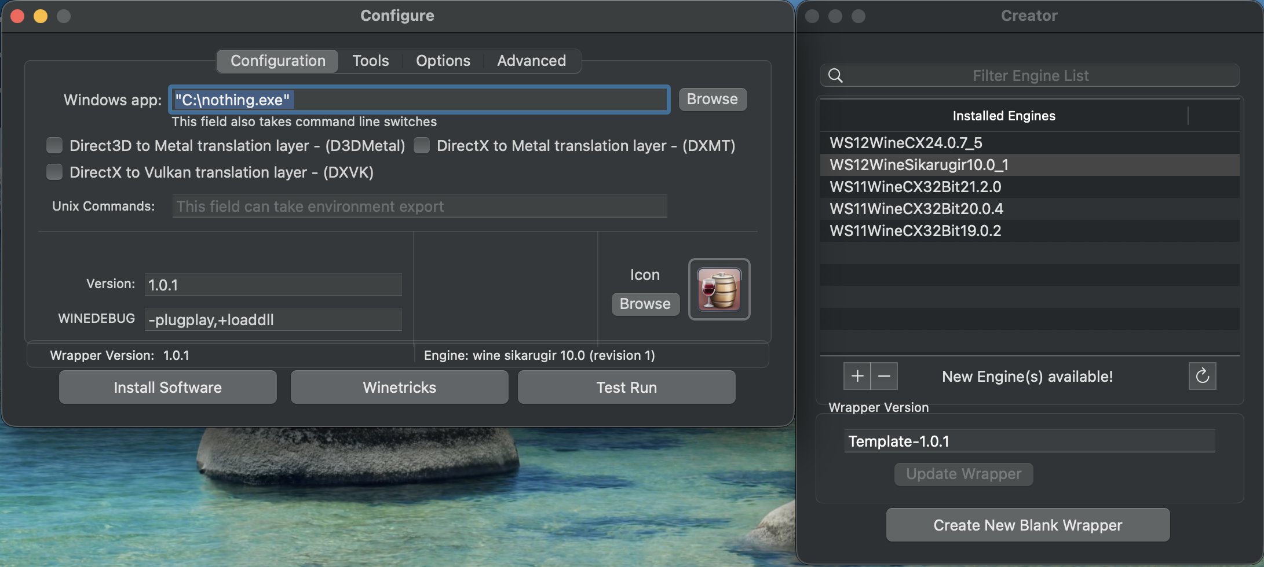1264x567 pixels.
Task: Click the Filter Engine List search field
Action: [x=1030, y=76]
